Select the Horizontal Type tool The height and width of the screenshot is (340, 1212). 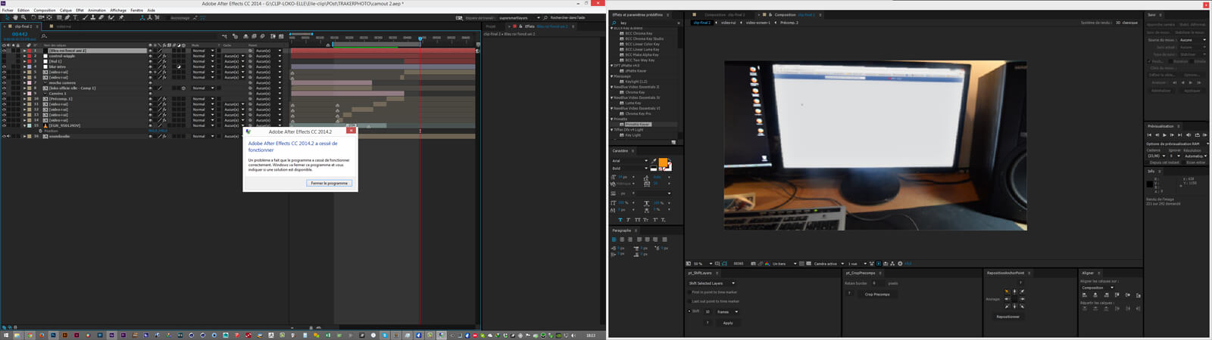point(76,17)
